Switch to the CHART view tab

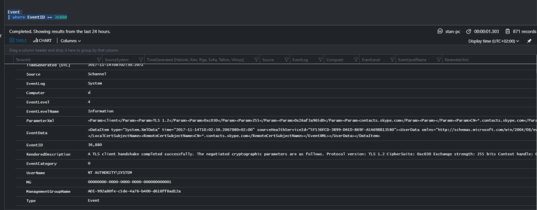click(x=42, y=41)
